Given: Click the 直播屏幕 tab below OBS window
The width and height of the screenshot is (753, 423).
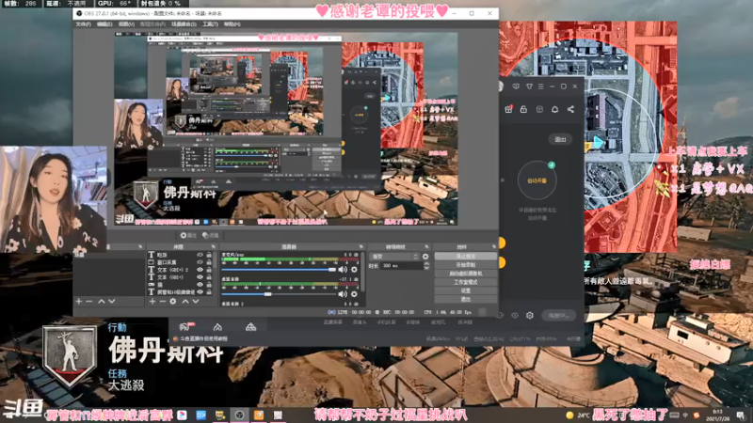Looking at the screenshot, I should (333, 322).
